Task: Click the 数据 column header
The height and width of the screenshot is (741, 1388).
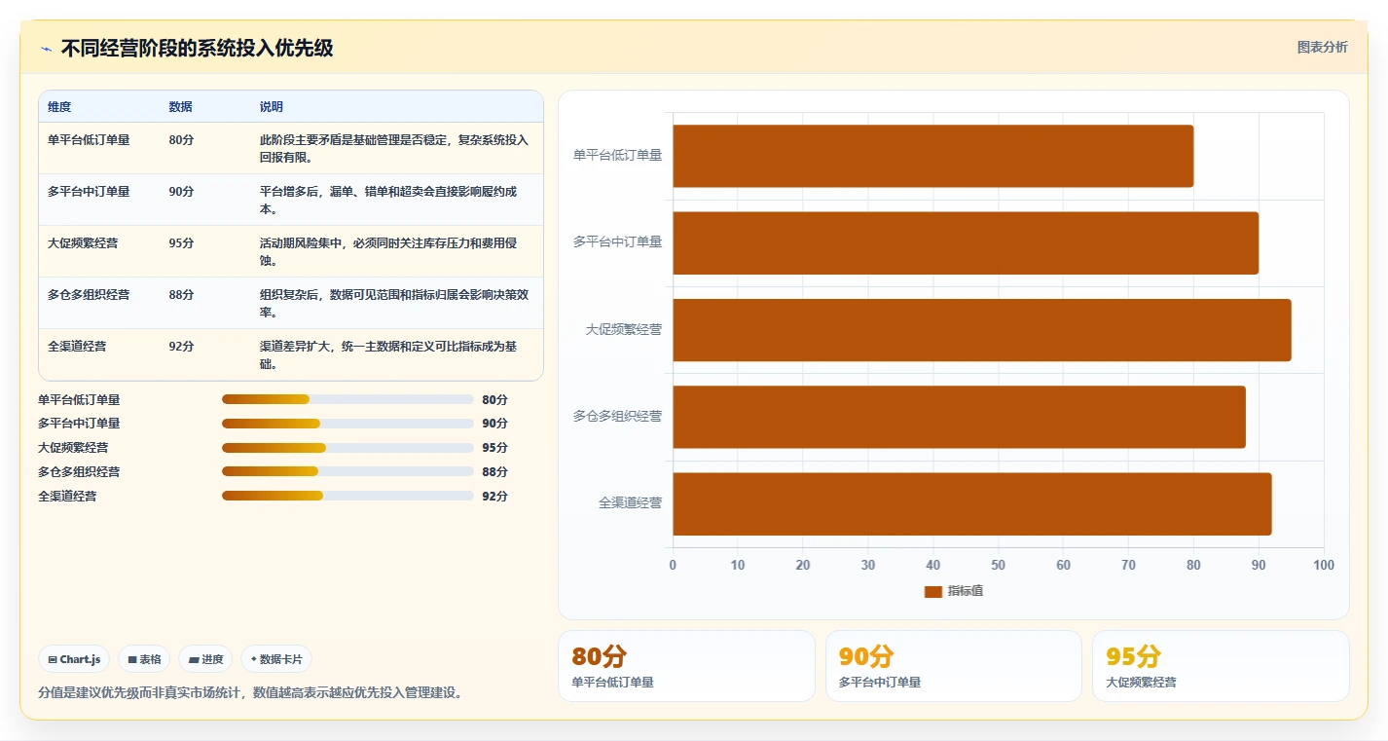Action: (x=180, y=107)
